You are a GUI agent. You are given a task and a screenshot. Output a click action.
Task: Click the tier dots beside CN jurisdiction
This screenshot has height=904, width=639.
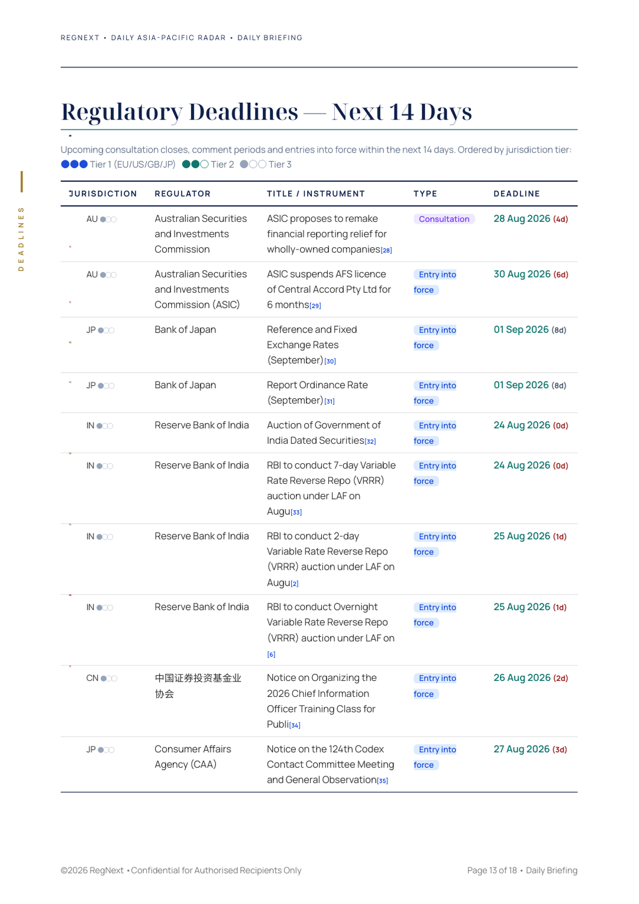click(109, 679)
